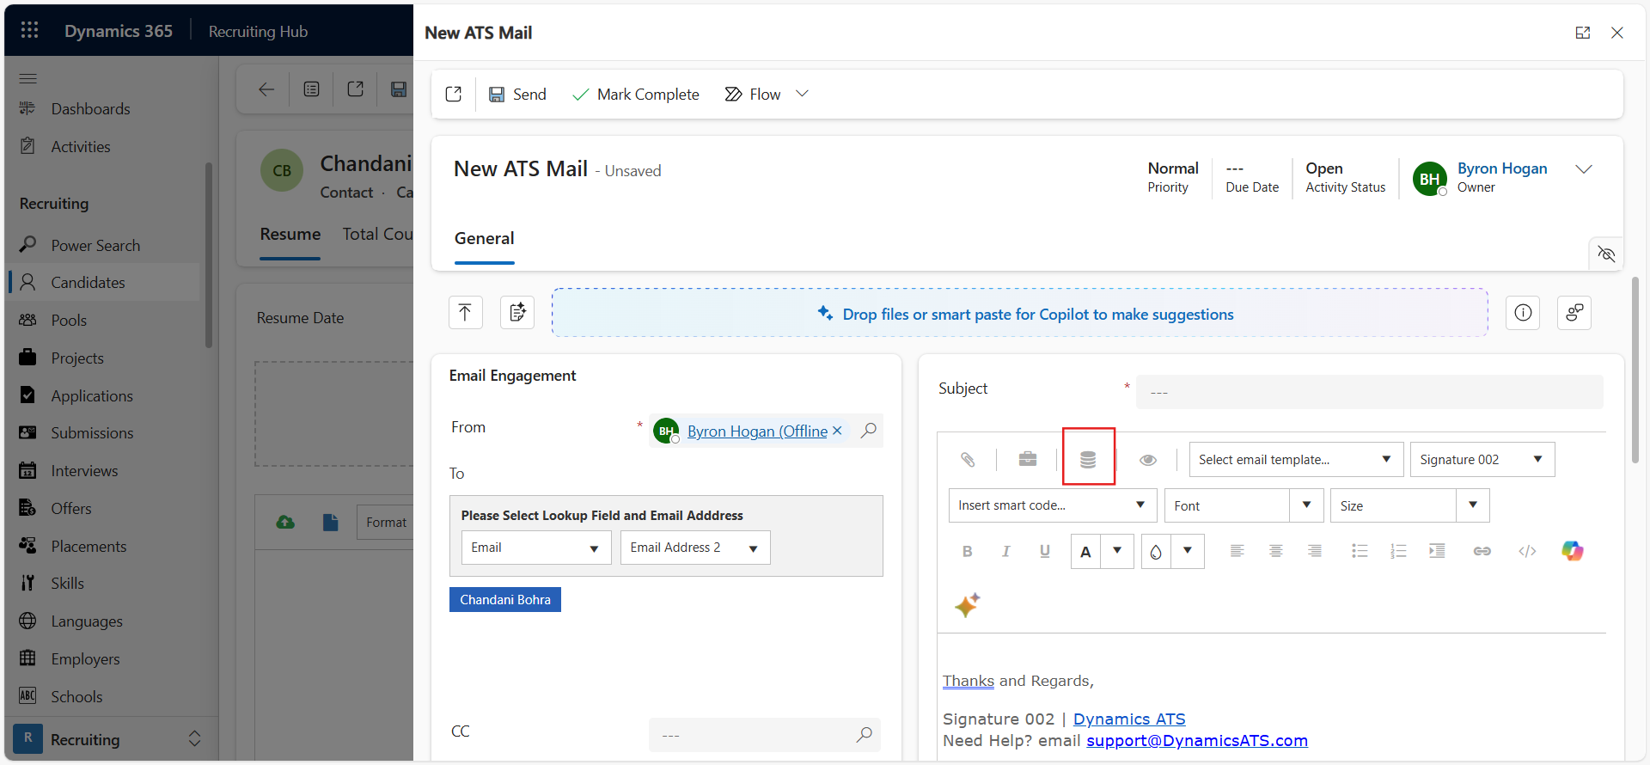1650x765 pixels.
Task: Align text right
Action: 1315,551
